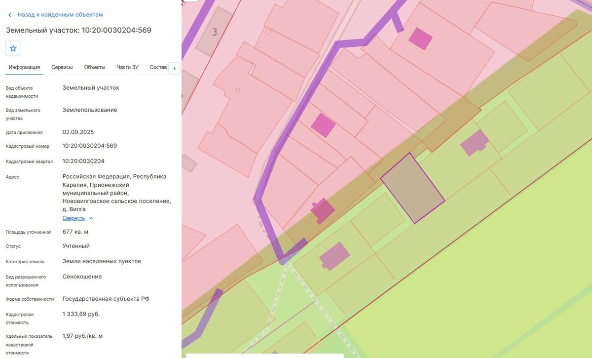Click the date 02.09.2025

pyautogui.click(x=78, y=132)
